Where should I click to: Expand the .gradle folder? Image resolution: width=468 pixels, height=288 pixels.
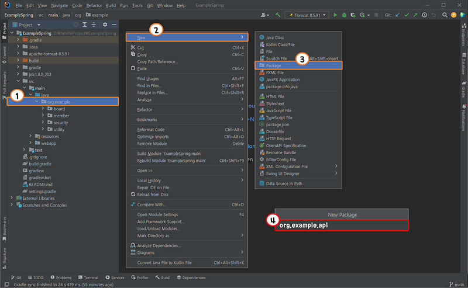pos(18,40)
